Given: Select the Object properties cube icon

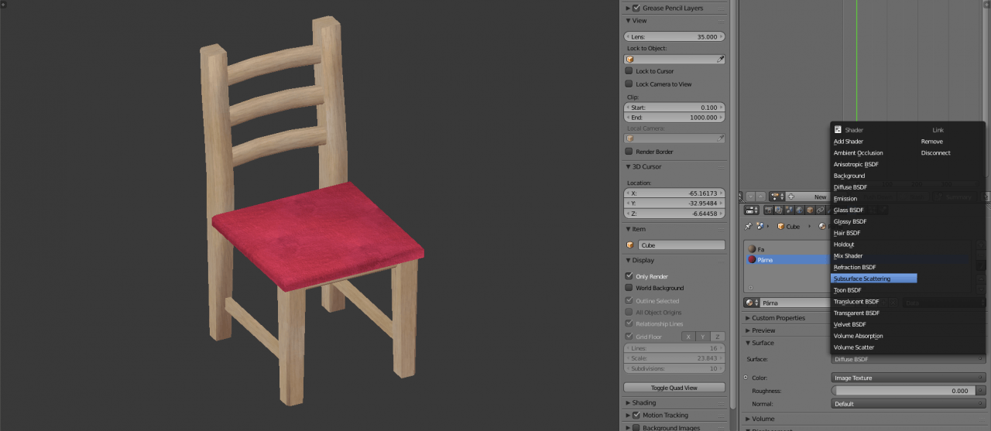Looking at the screenshot, I should (809, 210).
